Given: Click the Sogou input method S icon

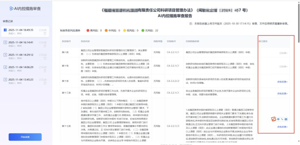Looking at the screenshot, I should 273,119.
